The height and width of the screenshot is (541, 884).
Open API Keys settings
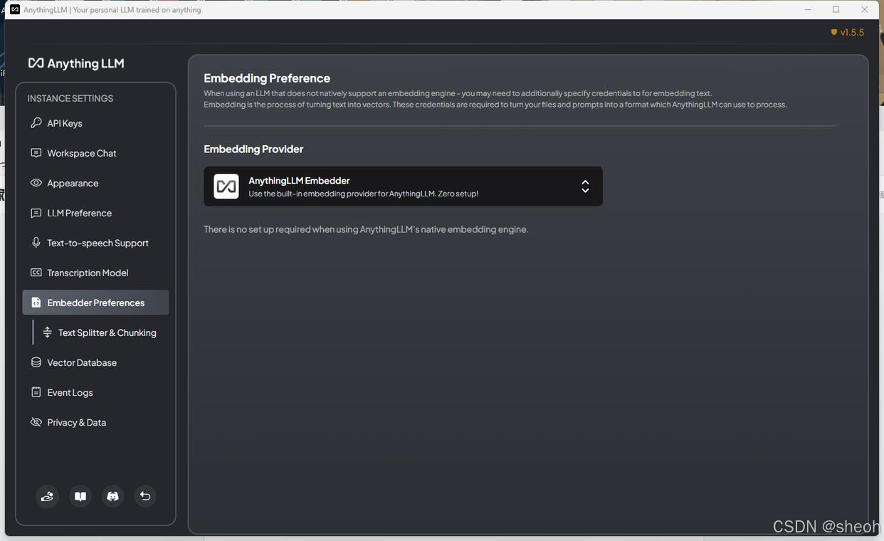point(95,123)
